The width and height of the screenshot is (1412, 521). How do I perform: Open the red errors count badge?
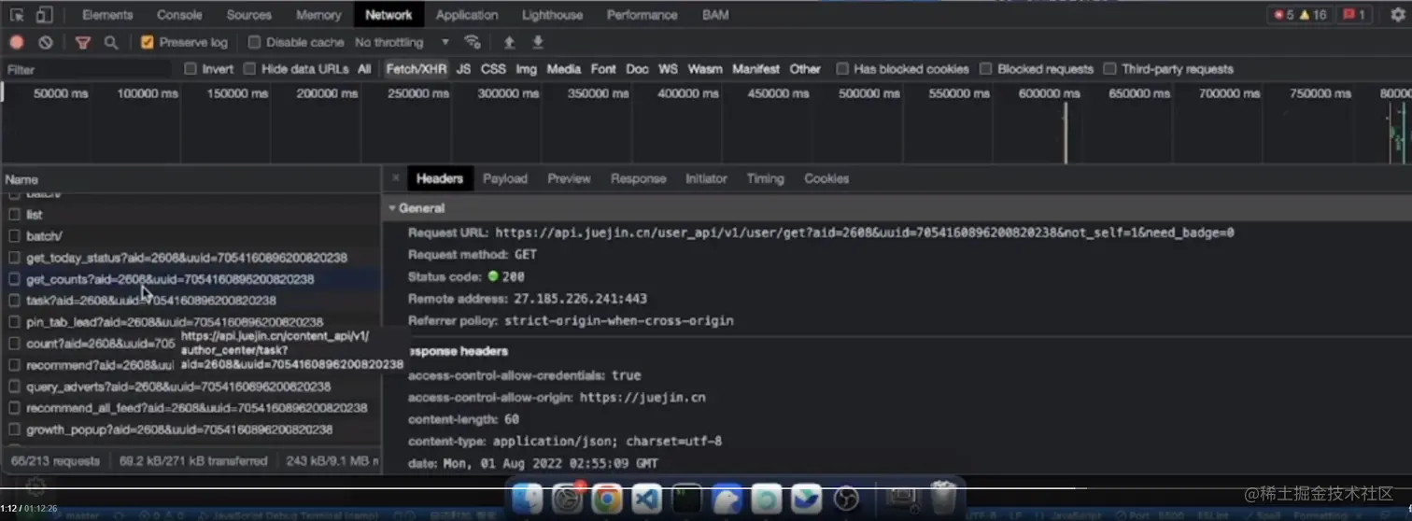1284,15
